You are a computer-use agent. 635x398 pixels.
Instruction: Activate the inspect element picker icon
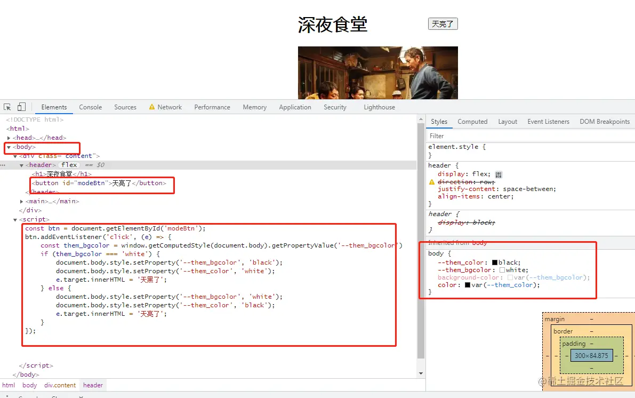pos(7,107)
